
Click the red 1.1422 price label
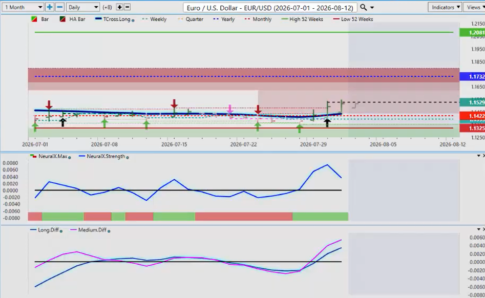click(x=472, y=116)
